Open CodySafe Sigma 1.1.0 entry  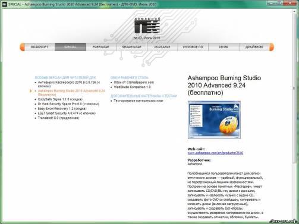(x=60, y=99)
